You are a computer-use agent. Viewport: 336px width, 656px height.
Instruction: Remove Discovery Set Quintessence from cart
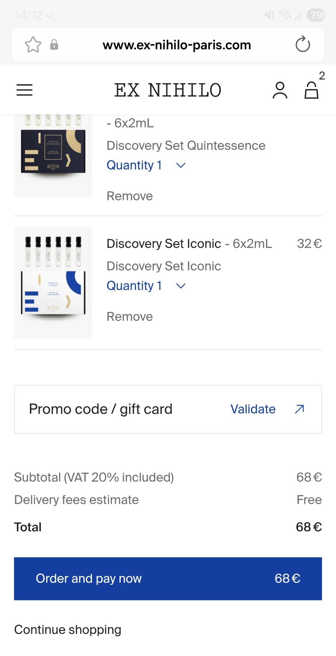129,196
